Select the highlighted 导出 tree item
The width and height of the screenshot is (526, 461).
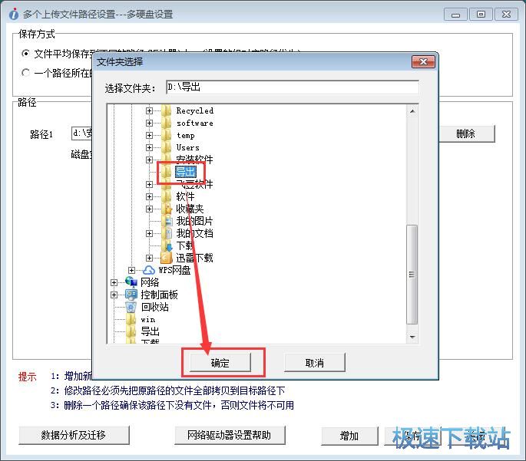186,172
